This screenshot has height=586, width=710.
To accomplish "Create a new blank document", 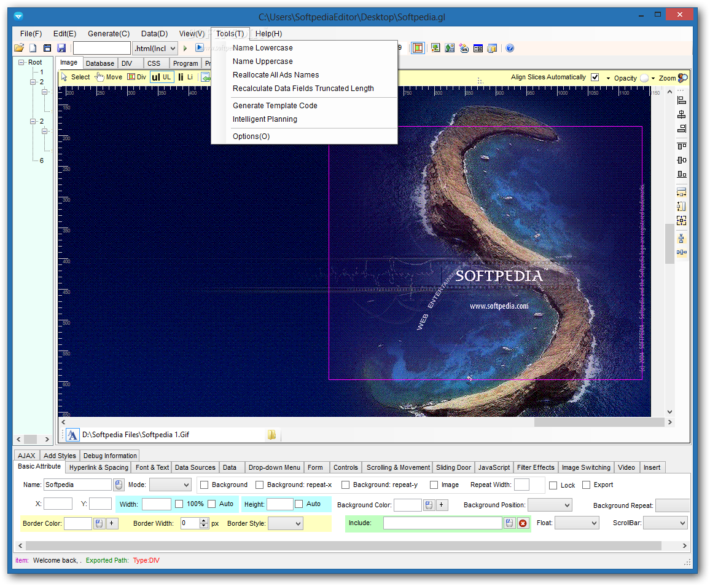I will click(33, 48).
